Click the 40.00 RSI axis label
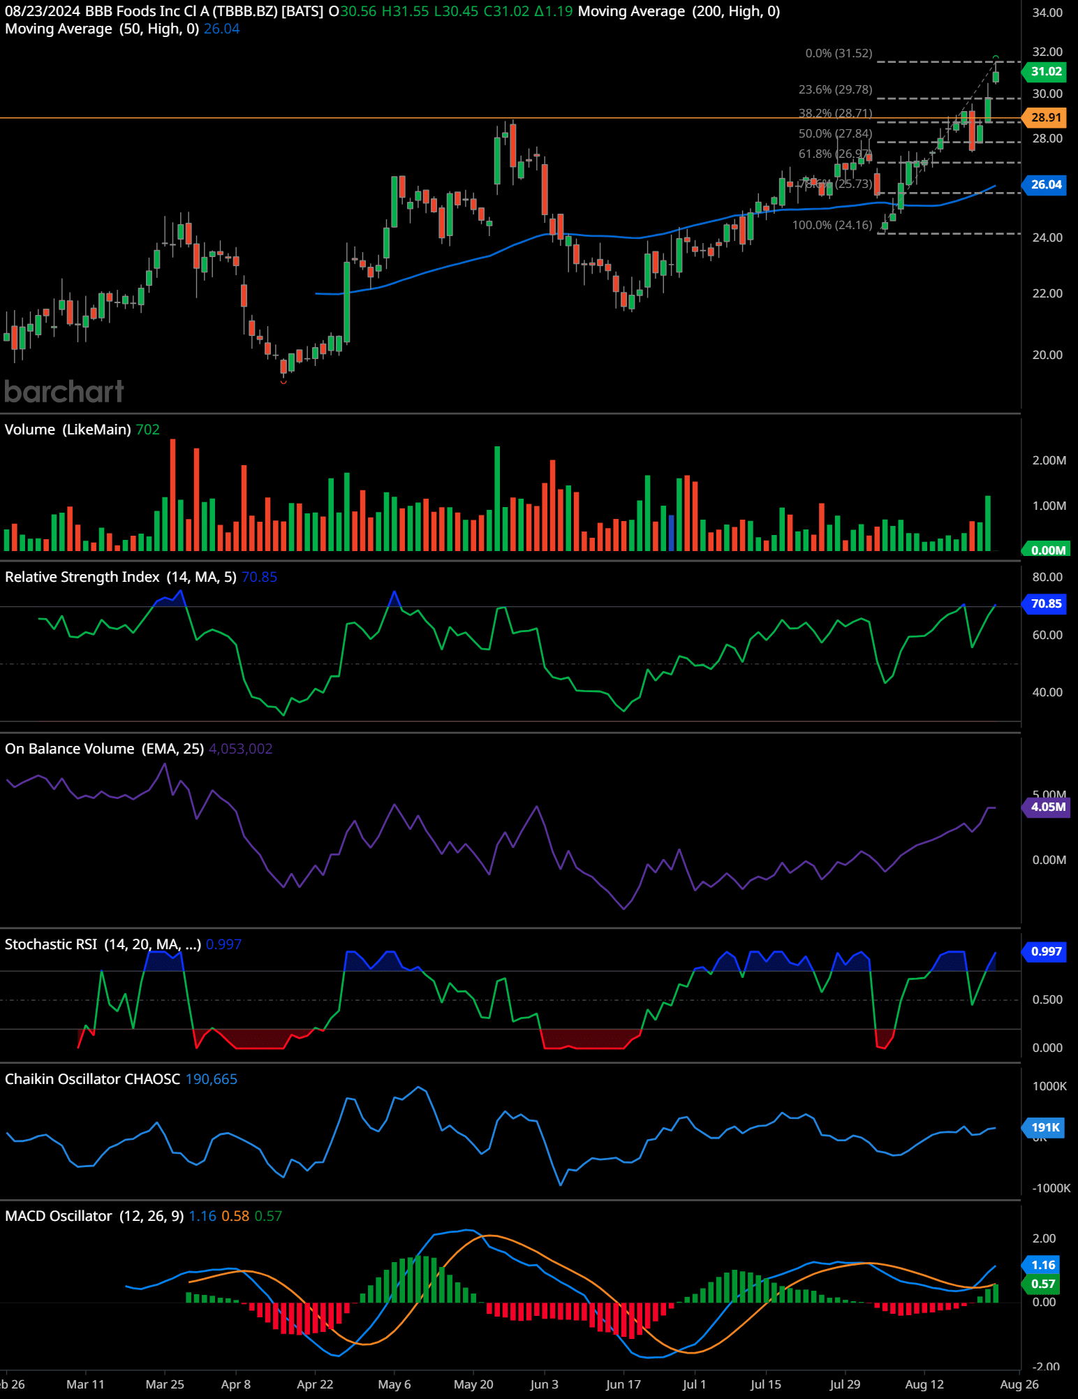Image resolution: width=1078 pixels, height=1399 pixels. click(x=1047, y=692)
